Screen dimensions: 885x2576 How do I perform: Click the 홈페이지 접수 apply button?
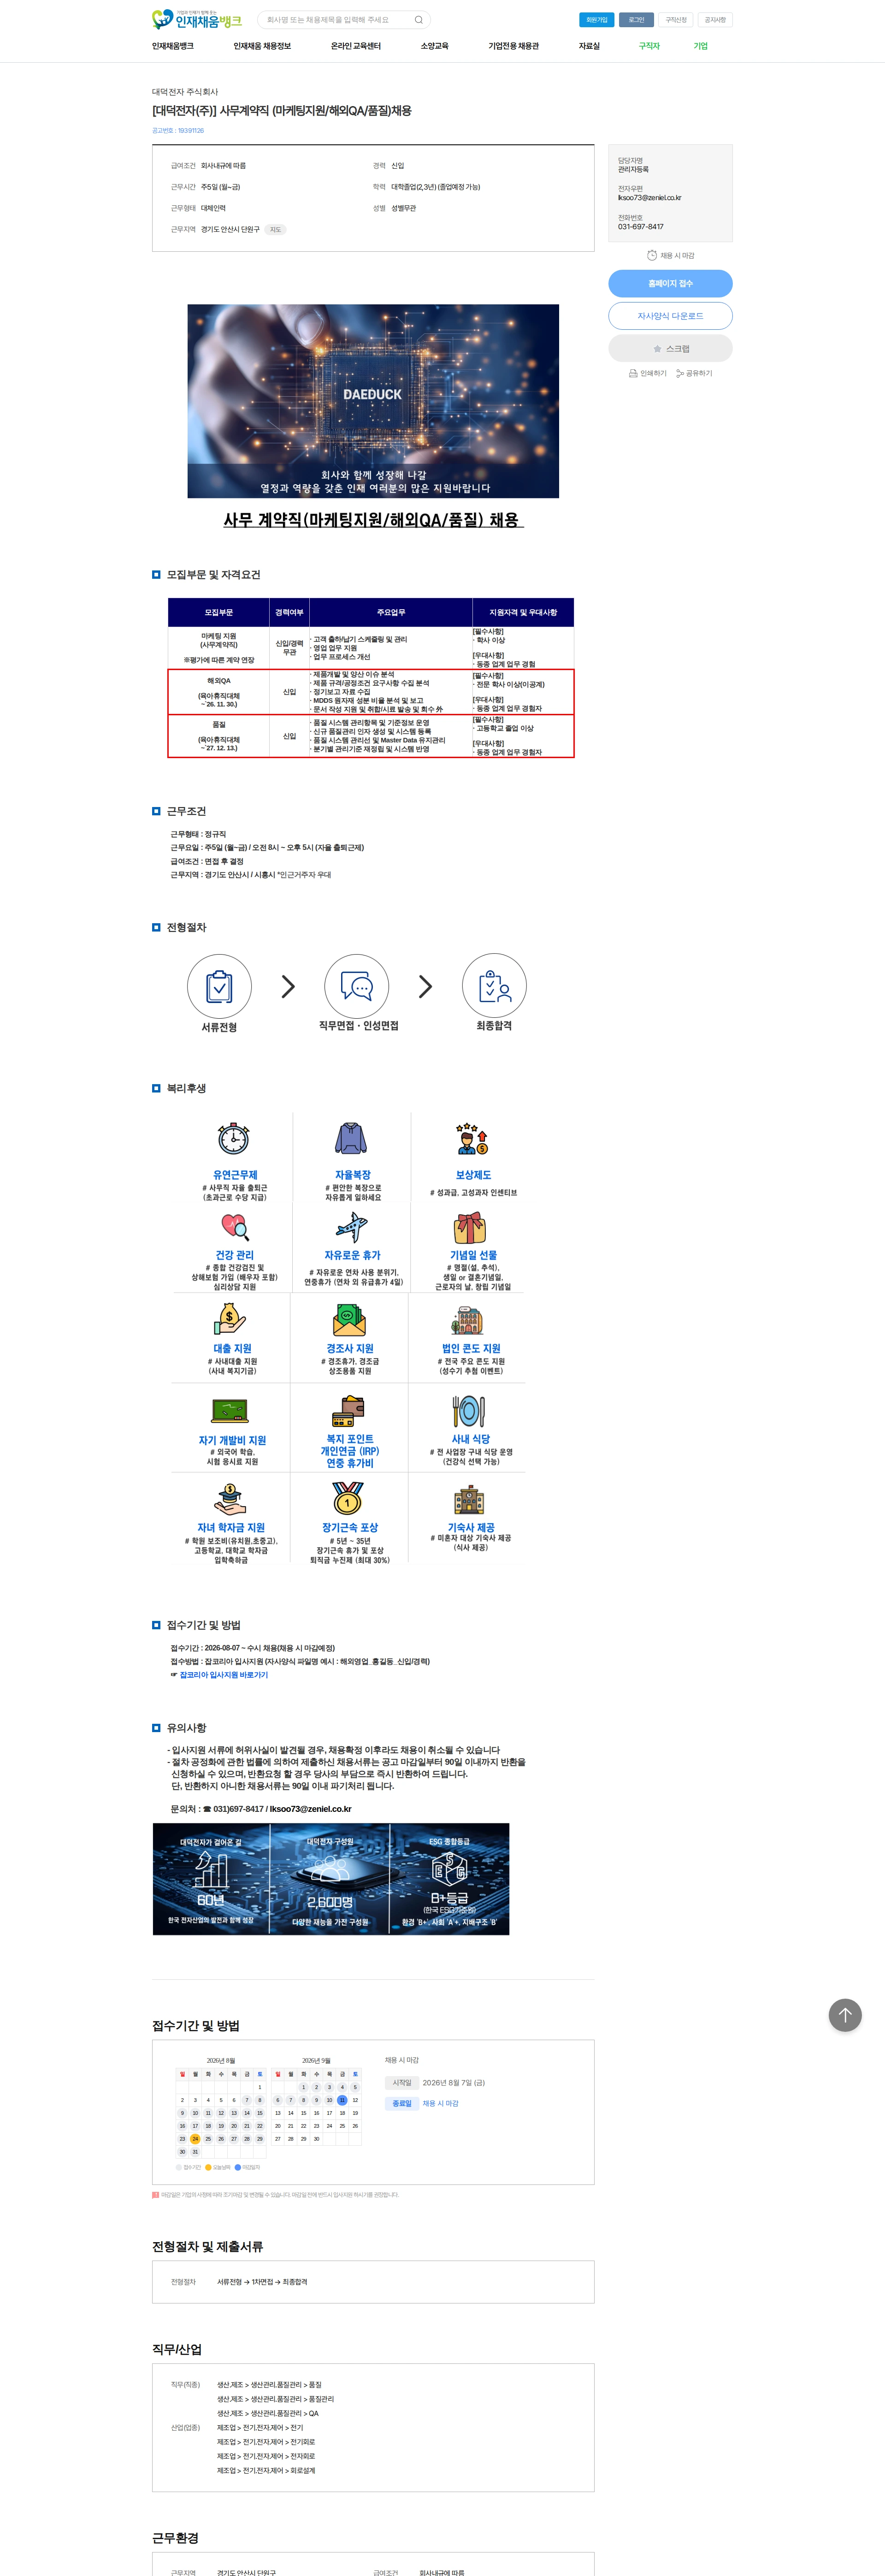(x=670, y=284)
